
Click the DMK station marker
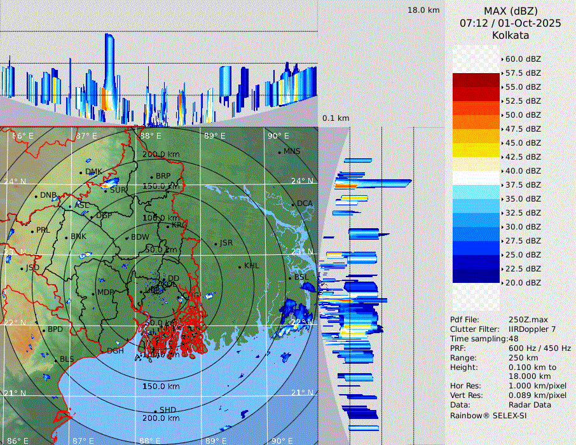[x=81, y=172]
